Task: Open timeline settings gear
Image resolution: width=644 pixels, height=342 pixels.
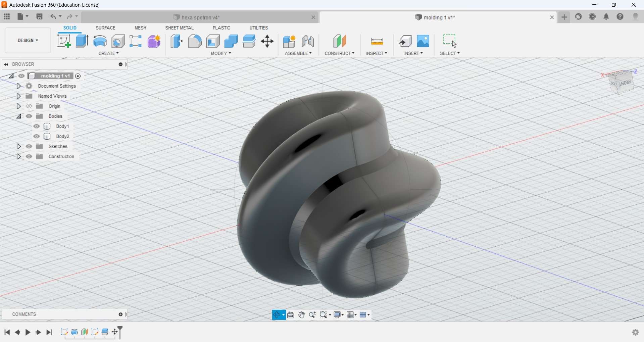Action: 636,332
